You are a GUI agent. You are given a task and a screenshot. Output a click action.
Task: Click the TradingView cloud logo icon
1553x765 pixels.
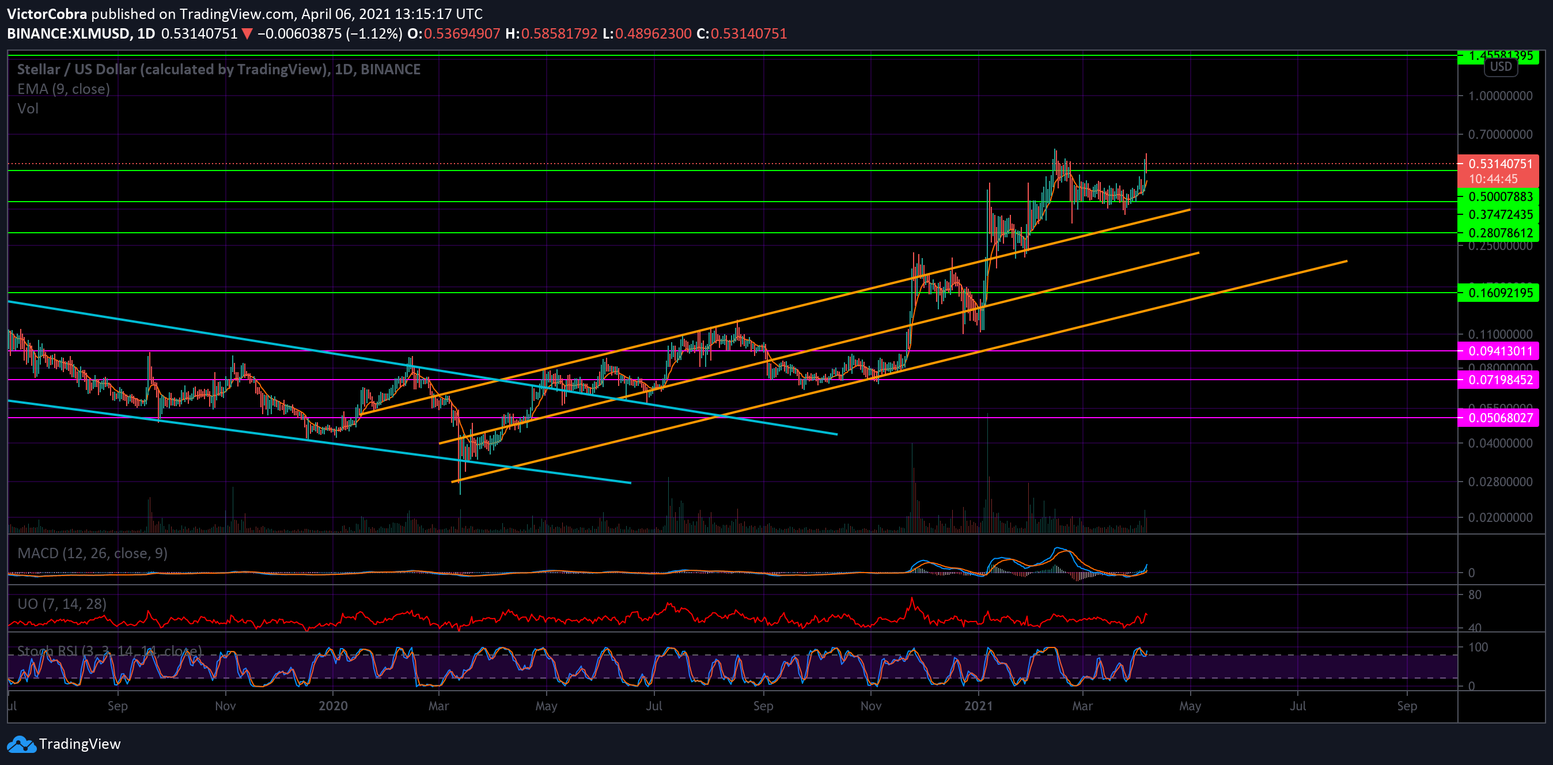coord(22,744)
